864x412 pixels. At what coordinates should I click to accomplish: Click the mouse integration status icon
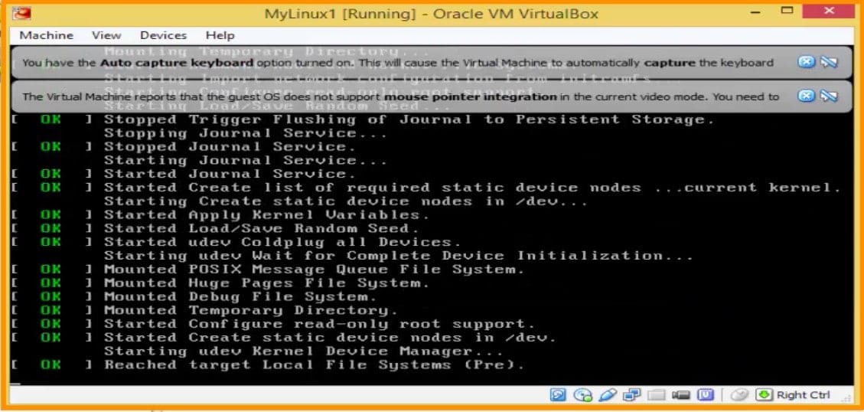[739, 395]
